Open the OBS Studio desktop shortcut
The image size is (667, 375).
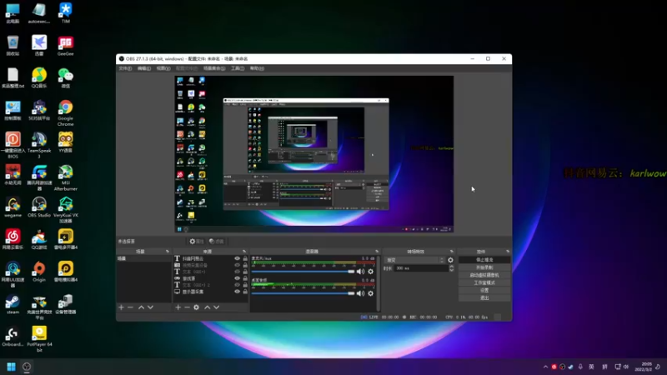39,207
